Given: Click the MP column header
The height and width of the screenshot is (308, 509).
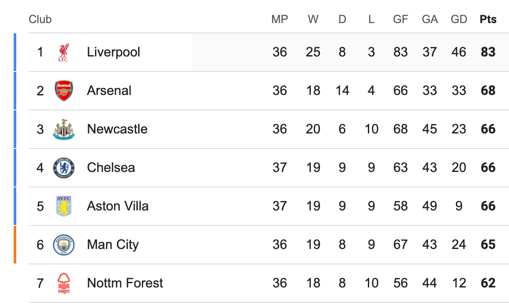Looking at the screenshot, I should point(279,19).
